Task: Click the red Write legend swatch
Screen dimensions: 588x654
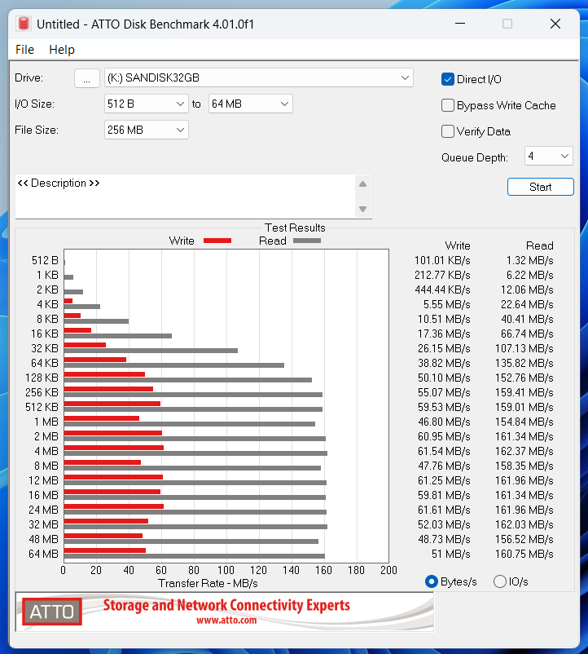Action: [217, 241]
